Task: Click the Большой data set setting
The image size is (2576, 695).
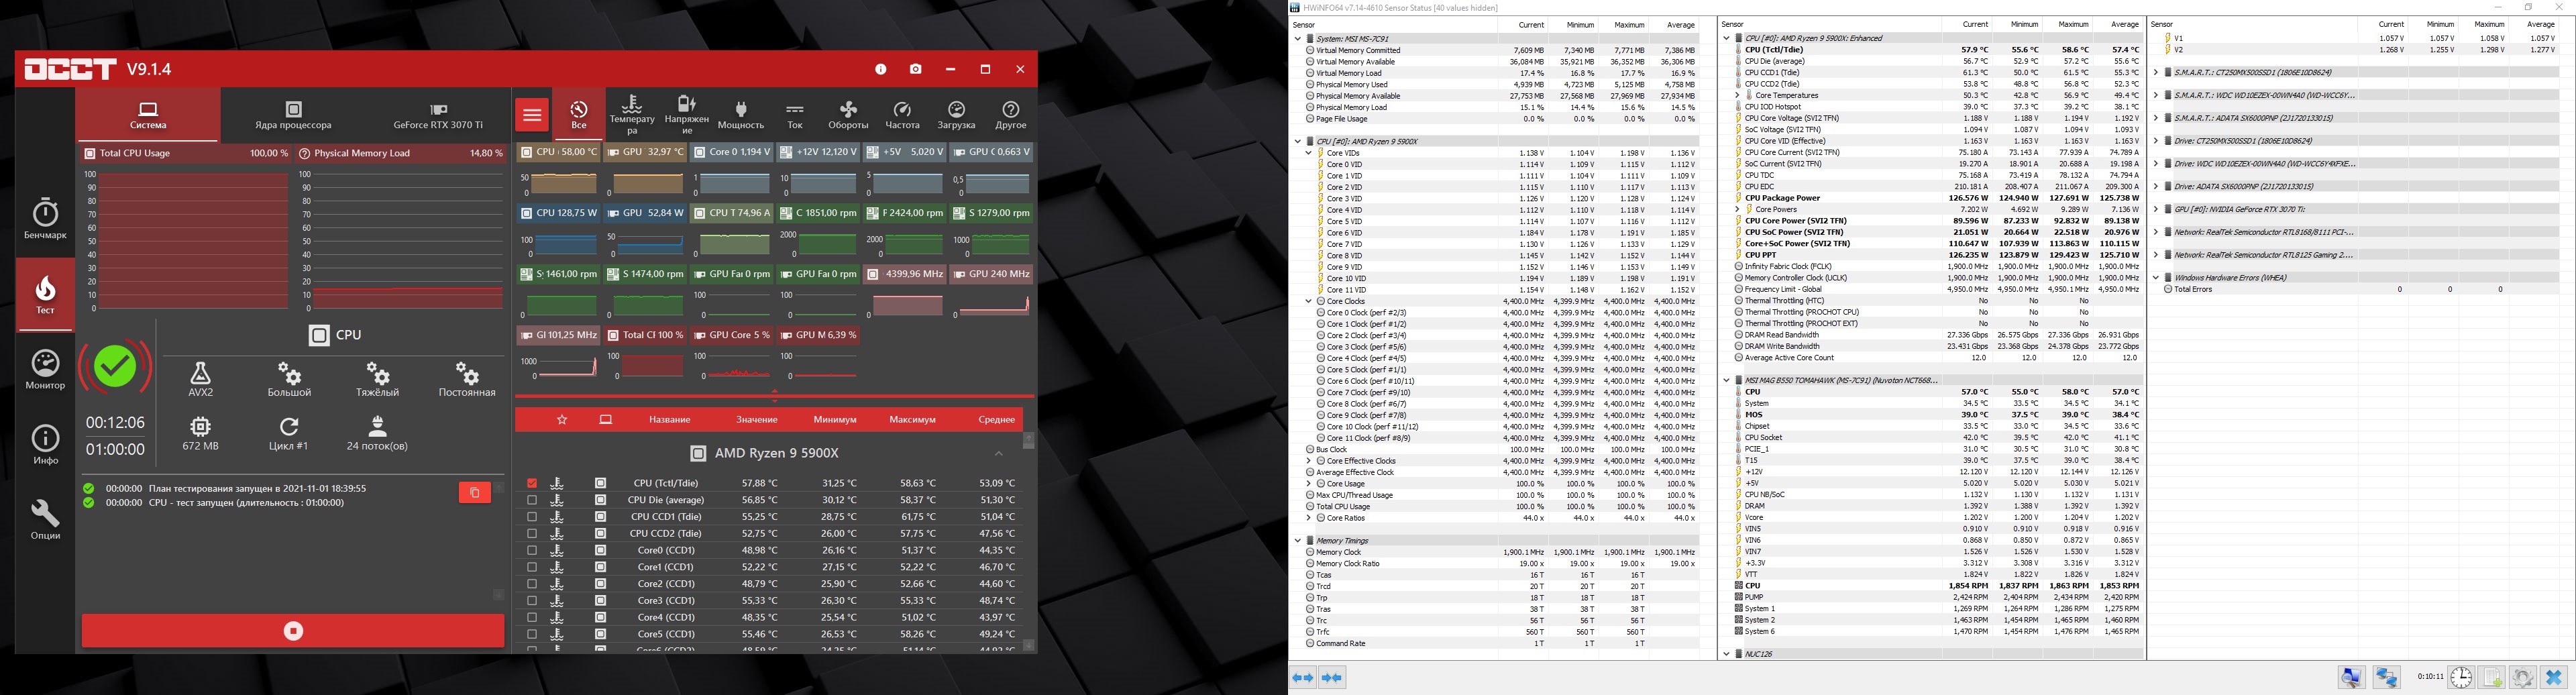Action: point(289,379)
